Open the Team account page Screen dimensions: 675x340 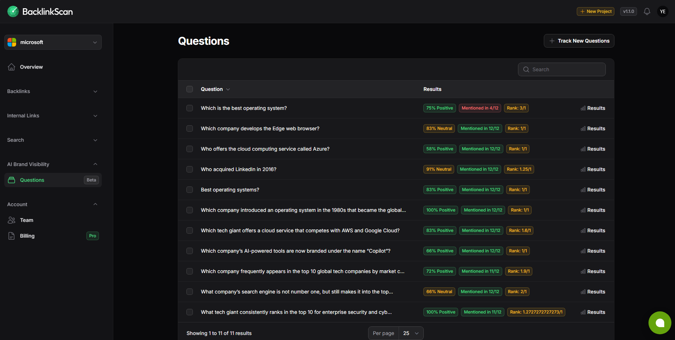tap(53, 220)
